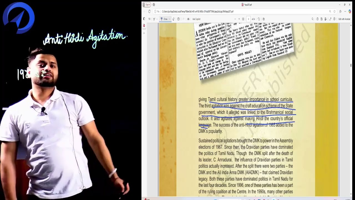Click the name "C. Annadurai" in the paragraph
Image resolution: width=355 pixels, height=200 pixels.
pyautogui.click(x=222, y=160)
